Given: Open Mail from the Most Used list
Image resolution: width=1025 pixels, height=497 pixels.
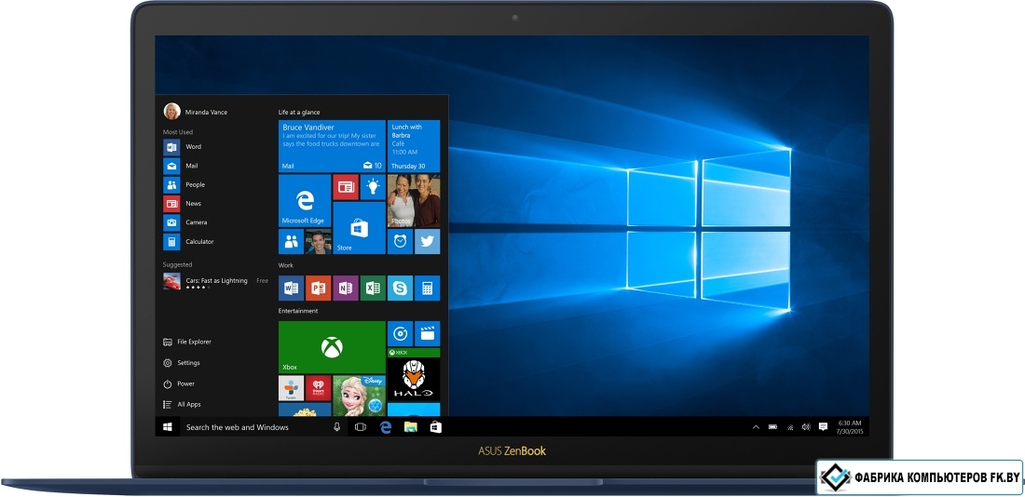Looking at the screenshot, I should tap(181, 166).
